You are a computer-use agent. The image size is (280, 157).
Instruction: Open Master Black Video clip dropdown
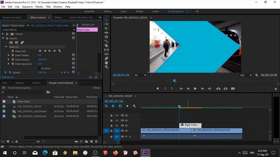click(x=28, y=25)
